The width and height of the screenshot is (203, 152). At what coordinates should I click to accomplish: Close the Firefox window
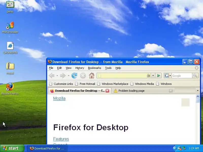(197, 62)
